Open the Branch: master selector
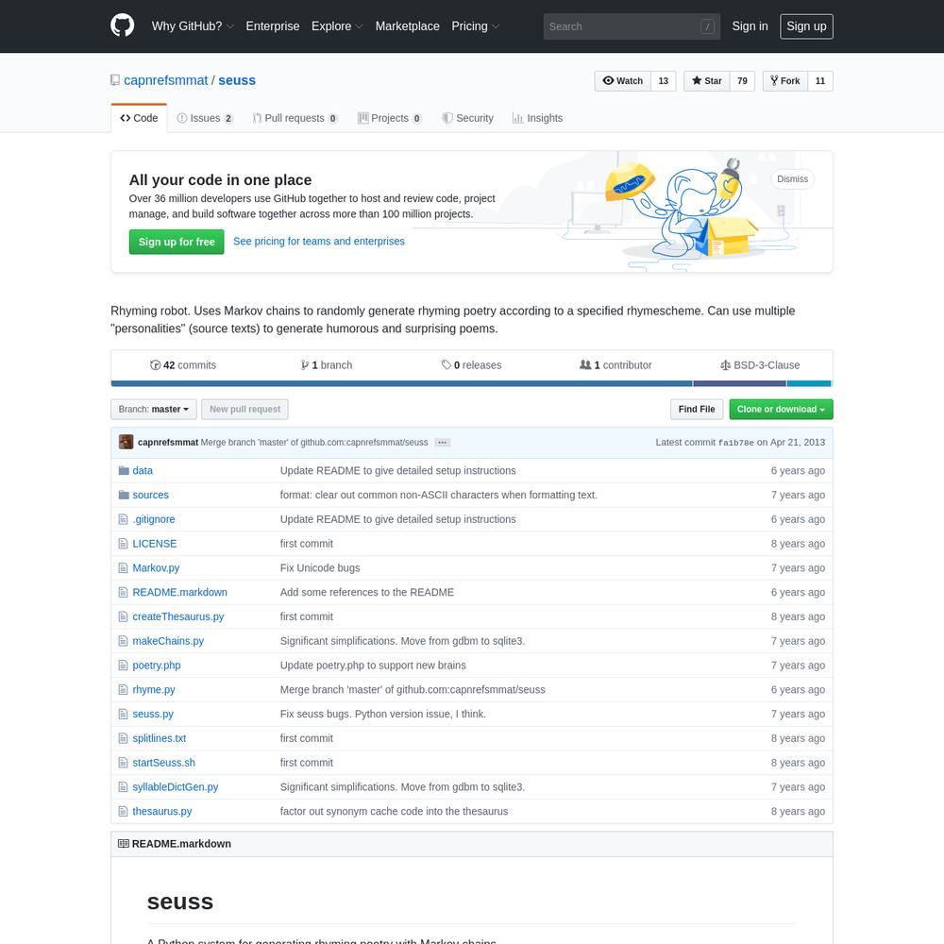The image size is (944, 944). (154, 410)
